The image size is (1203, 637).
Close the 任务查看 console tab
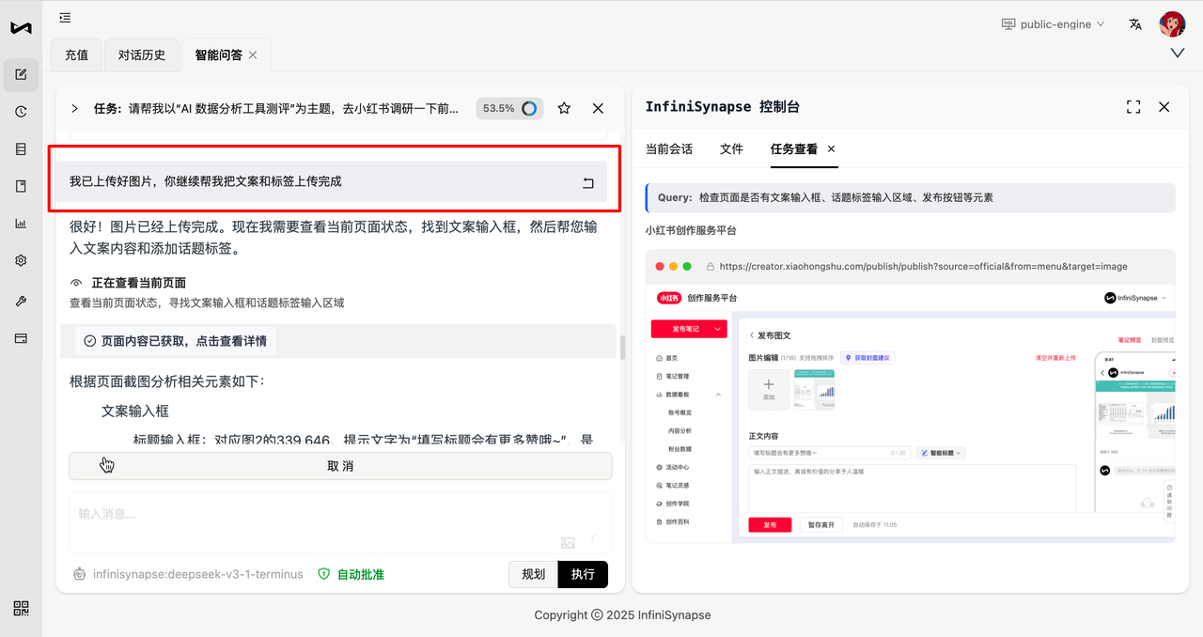pos(831,149)
